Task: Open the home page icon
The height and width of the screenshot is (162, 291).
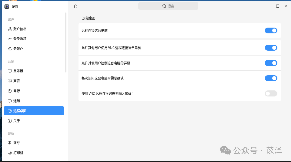Action: 75,6
